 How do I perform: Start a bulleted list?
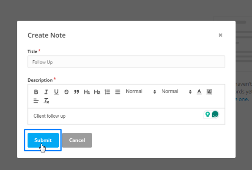tap(118, 92)
